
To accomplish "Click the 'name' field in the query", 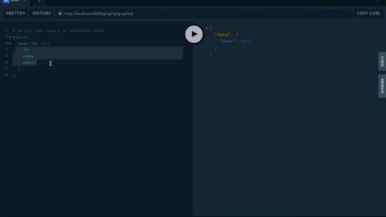I will [x=28, y=56].
